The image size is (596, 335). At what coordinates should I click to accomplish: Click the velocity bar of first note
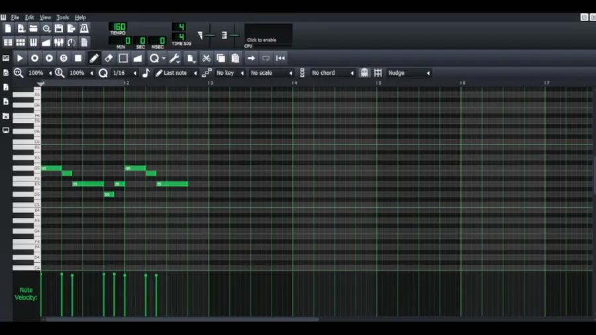click(x=41, y=294)
